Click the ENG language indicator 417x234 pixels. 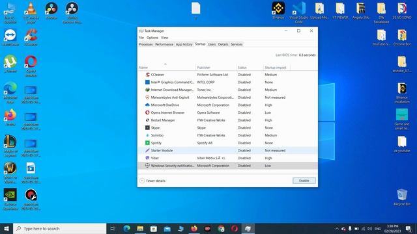pyautogui.click(x=378, y=229)
